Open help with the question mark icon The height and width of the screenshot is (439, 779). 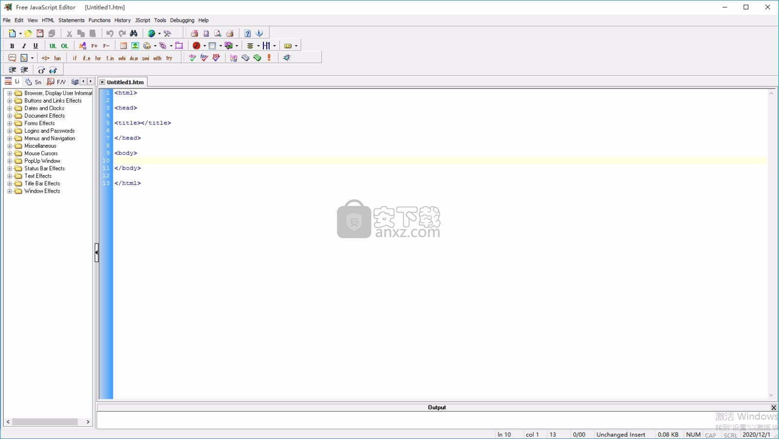[248, 33]
